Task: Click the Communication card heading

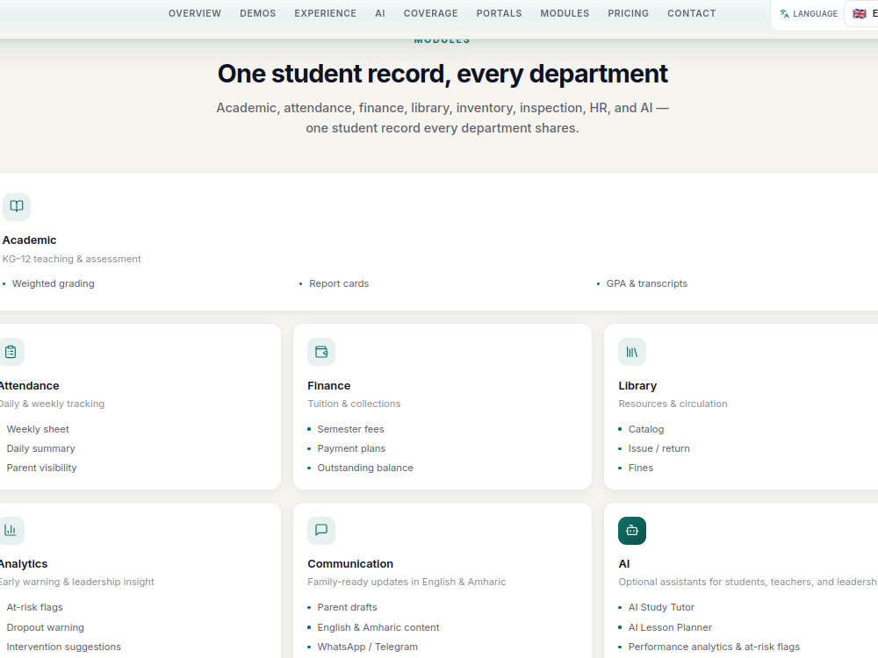Action: (350, 564)
